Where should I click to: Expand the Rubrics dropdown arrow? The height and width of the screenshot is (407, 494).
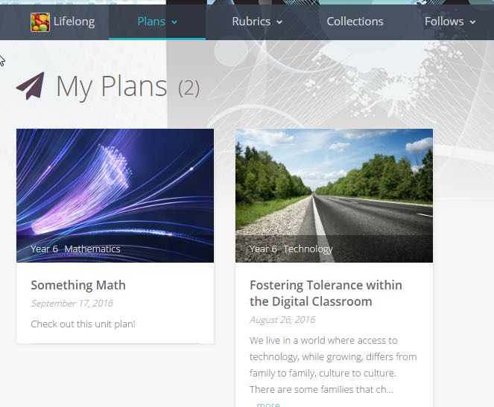[279, 22]
